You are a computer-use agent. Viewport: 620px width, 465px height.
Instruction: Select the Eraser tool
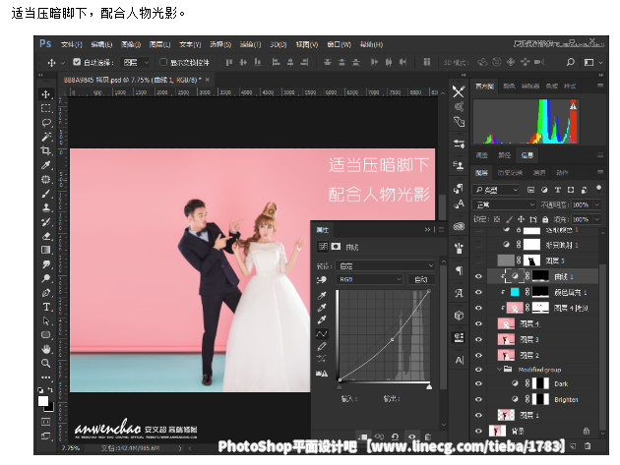(46, 236)
